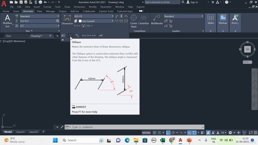The height and width of the screenshot is (145, 258).
Task: Click the Open folder icon in quick access toolbar
Action: click(16, 2)
